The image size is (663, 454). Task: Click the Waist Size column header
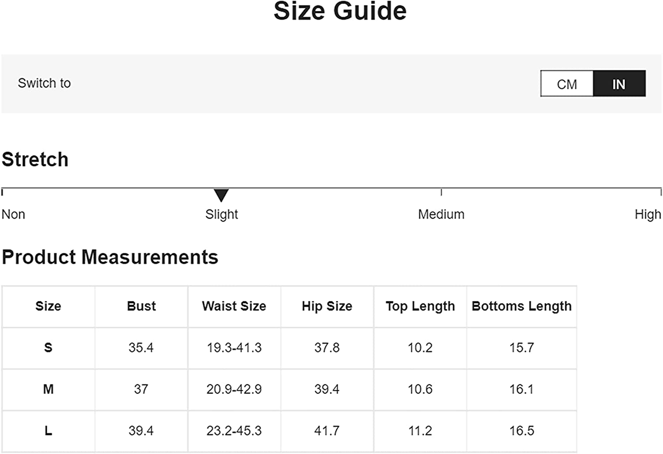[x=234, y=306]
